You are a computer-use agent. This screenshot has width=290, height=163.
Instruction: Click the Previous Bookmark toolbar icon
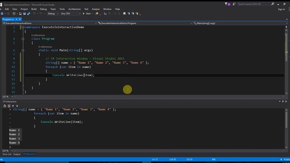[129, 14]
